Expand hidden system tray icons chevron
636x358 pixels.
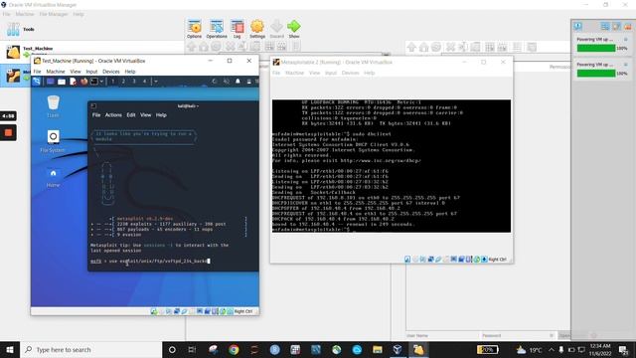pyautogui.click(x=552, y=349)
